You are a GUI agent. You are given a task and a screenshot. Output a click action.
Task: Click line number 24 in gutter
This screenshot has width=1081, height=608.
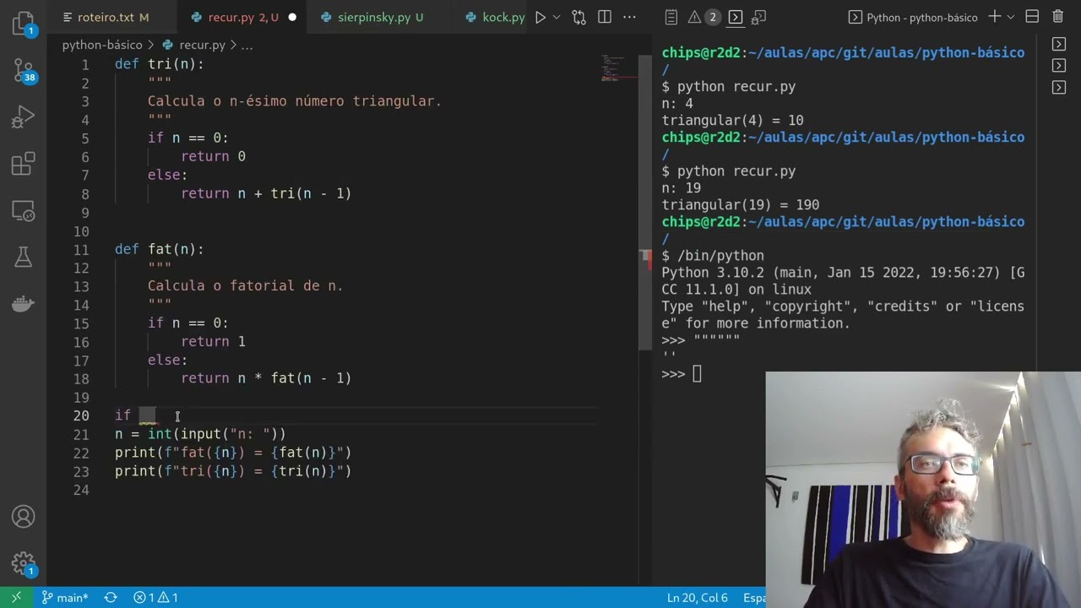click(81, 490)
